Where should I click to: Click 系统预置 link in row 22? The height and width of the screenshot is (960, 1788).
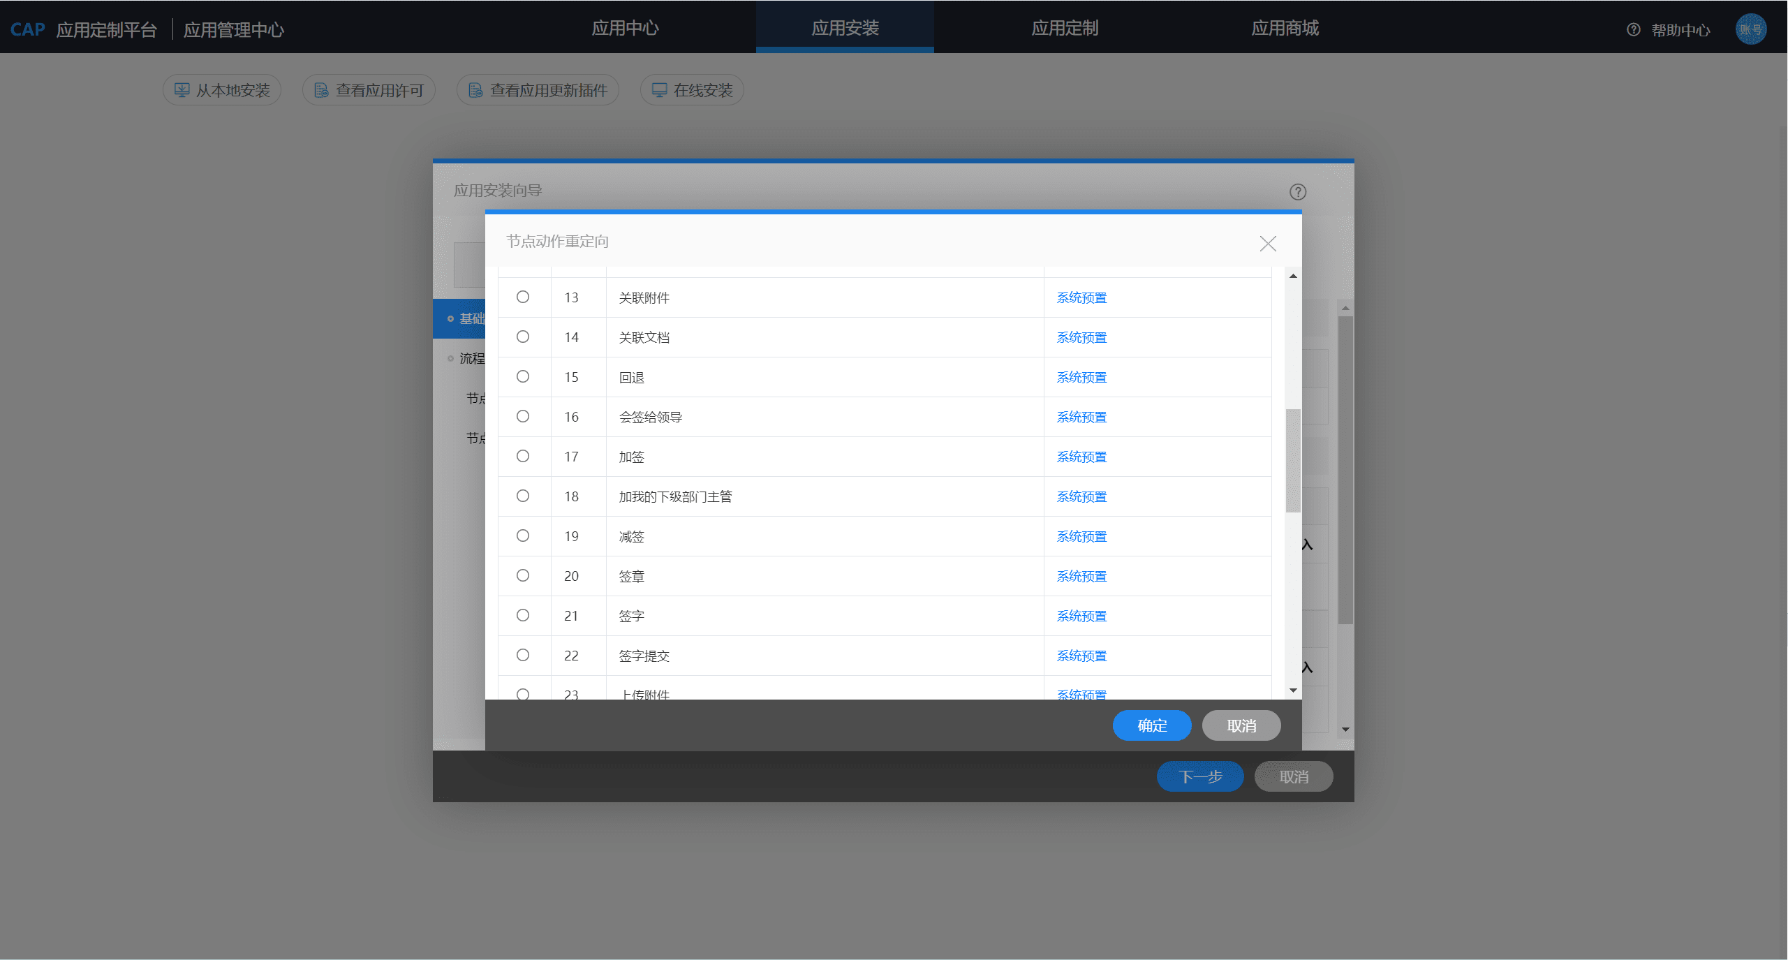coord(1081,656)
